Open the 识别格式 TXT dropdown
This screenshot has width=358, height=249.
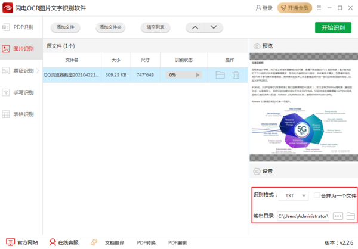295,195
